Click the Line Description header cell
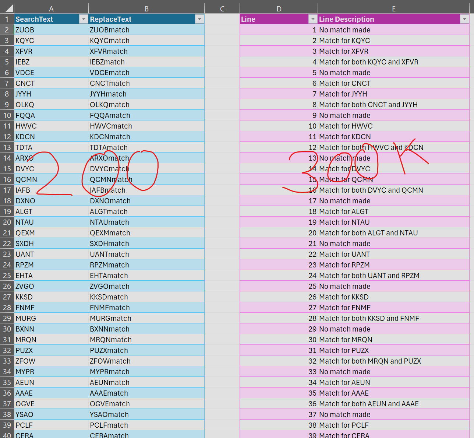The height and width of the screenshot is (438, 474). click(393, 19)
